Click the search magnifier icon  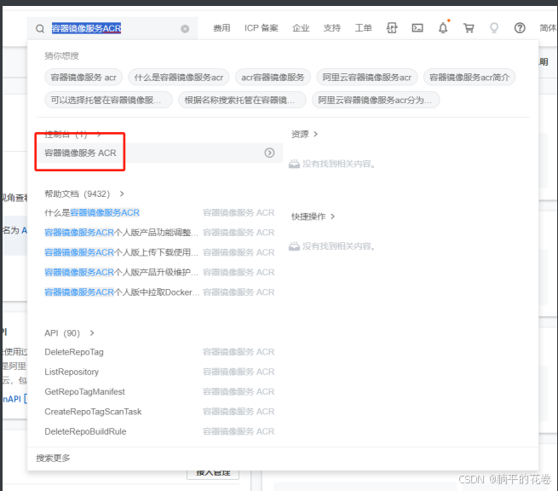point(40,28)
